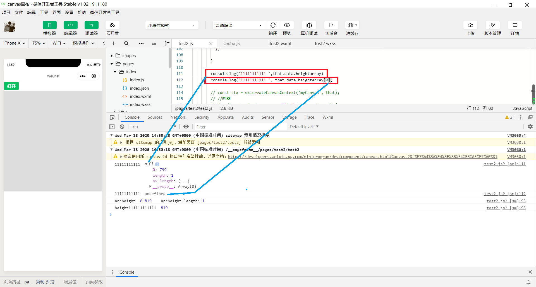This screenshot has height=287, width=536.
Task: Collapse the file tree sidebar
Action: click(167, 43)
